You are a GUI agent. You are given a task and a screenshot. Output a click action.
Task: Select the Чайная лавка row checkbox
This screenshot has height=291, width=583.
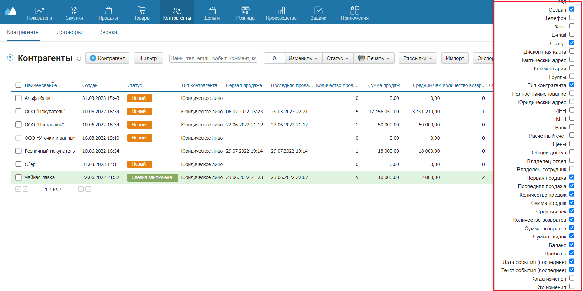click(19, 177)
